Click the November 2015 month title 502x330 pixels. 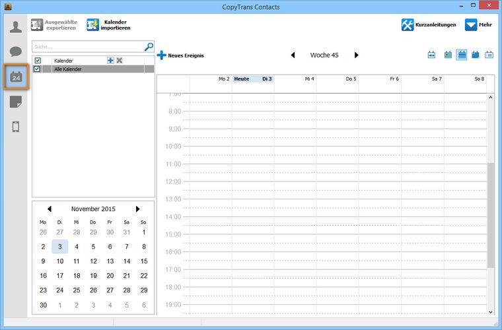93,209
